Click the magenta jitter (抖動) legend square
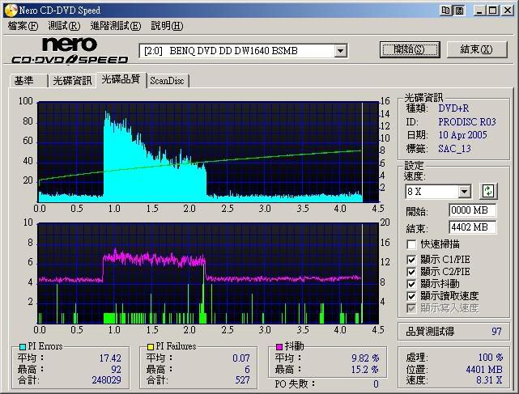Screen dimensions: 519x394 pyautogui.click(x=279, y=347)
